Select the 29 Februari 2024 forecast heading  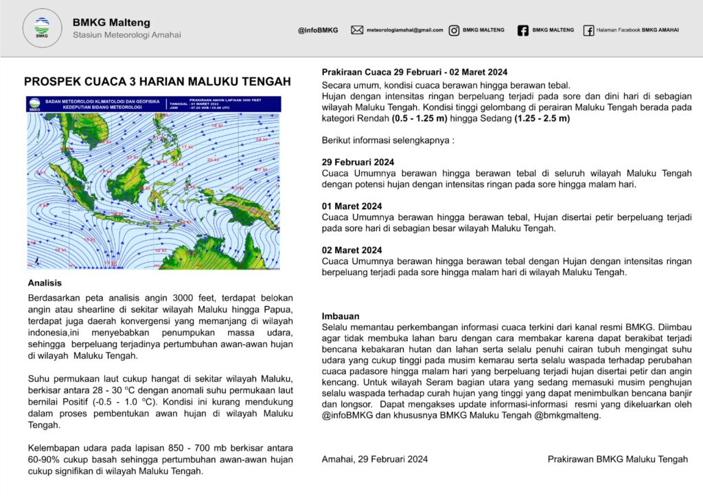coord(358,163)
